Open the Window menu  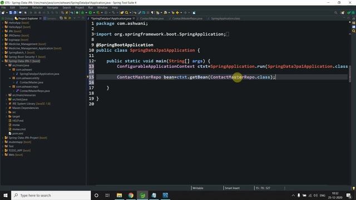pyautogui.click(x=102, y=7)
